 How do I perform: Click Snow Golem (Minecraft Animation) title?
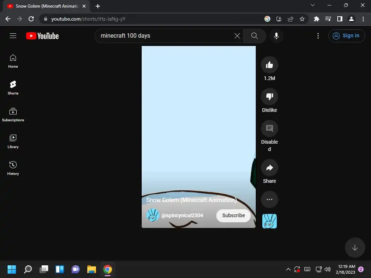191,200
